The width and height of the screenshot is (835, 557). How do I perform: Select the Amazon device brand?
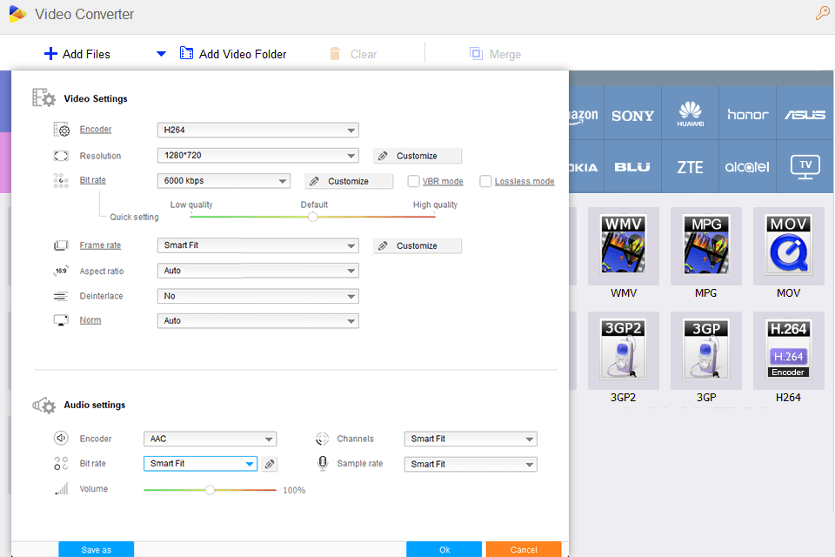pyautogui.click(x=586, y=114)
